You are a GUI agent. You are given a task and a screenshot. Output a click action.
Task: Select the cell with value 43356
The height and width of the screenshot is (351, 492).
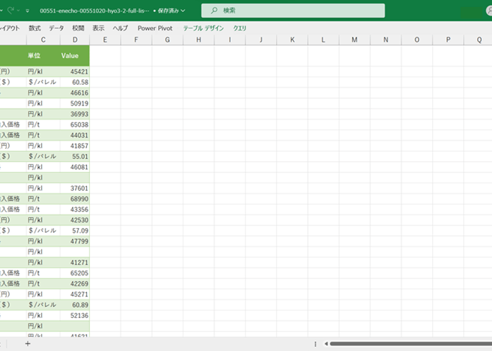click(75, 210)
